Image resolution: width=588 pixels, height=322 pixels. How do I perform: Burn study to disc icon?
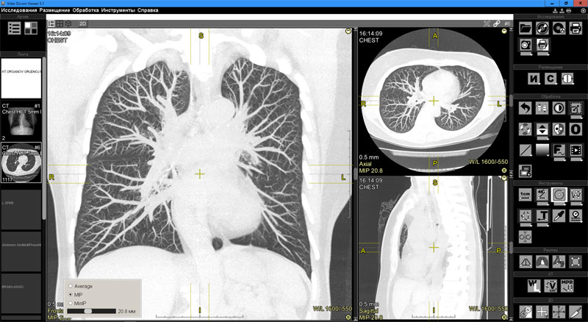(x=559, y=28)
